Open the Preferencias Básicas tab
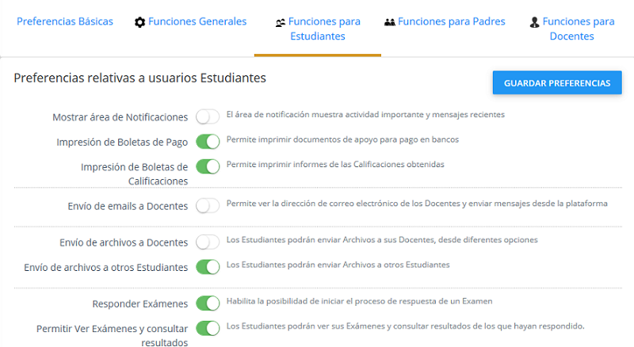This screenshot has width=634, height=347. [x=65, y=22]
